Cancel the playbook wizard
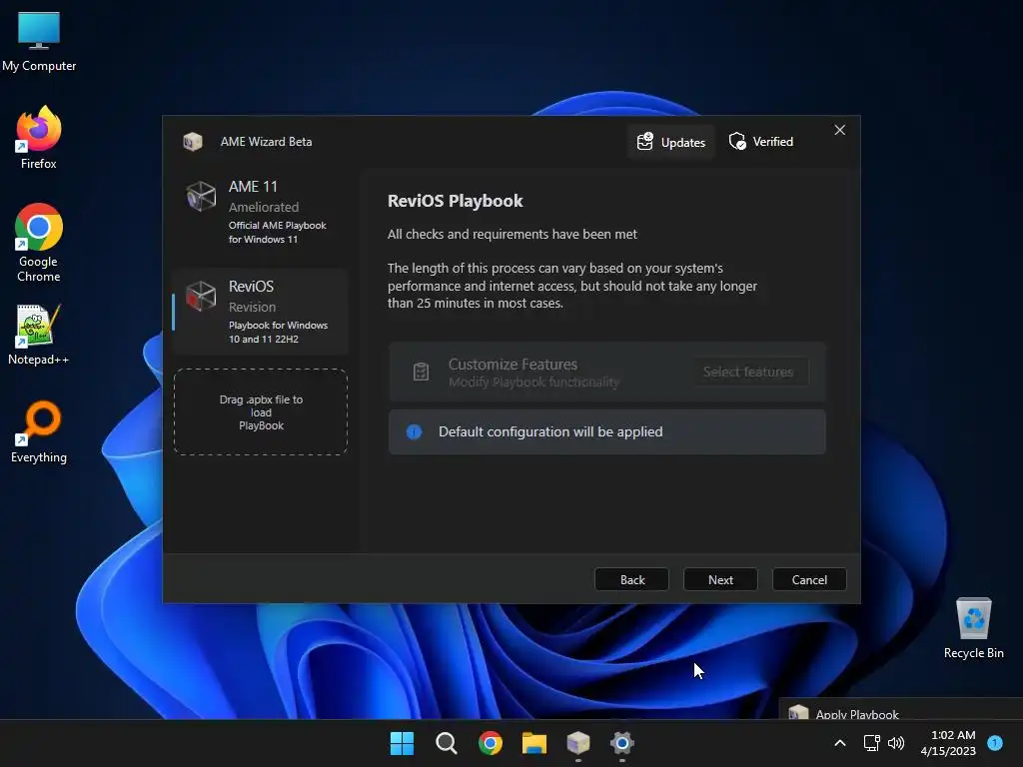 (809, 580)
